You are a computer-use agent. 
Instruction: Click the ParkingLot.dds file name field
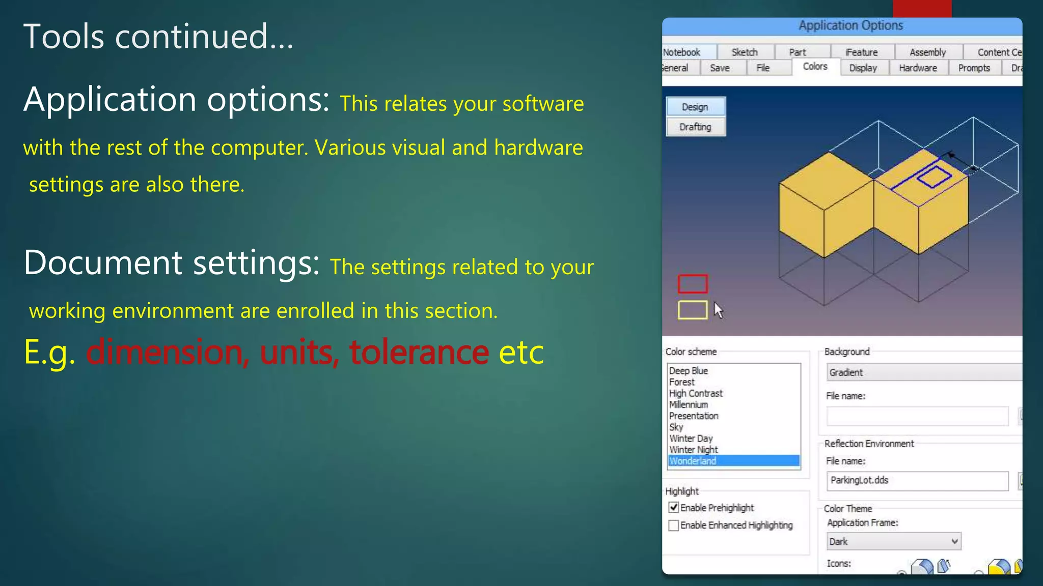[x=917, y=481]
